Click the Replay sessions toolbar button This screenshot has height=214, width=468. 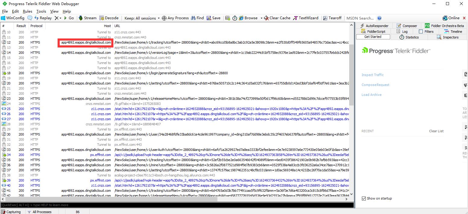pyautogui.click(x=43, y=18)
